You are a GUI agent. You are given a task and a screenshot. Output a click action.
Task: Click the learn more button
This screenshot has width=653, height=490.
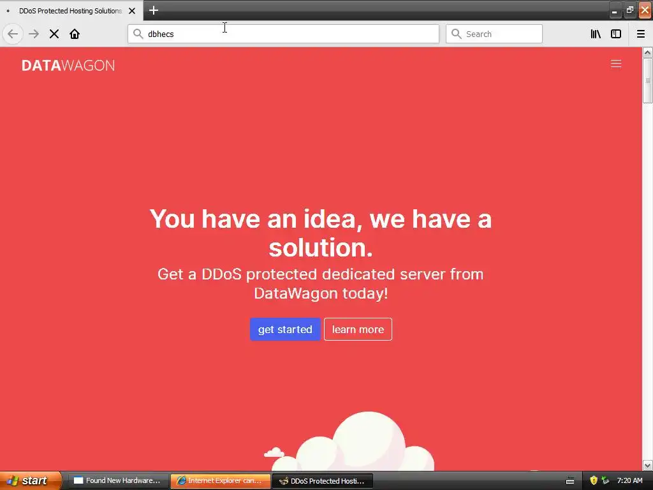(x=358, y=329)
